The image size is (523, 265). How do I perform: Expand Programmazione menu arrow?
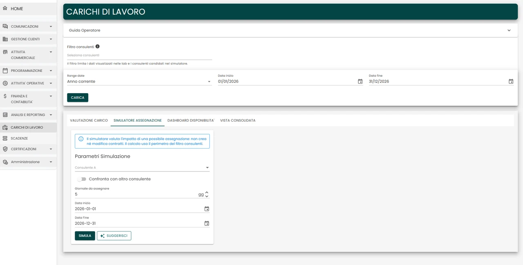pyautogui.click(x=51, y=71)
